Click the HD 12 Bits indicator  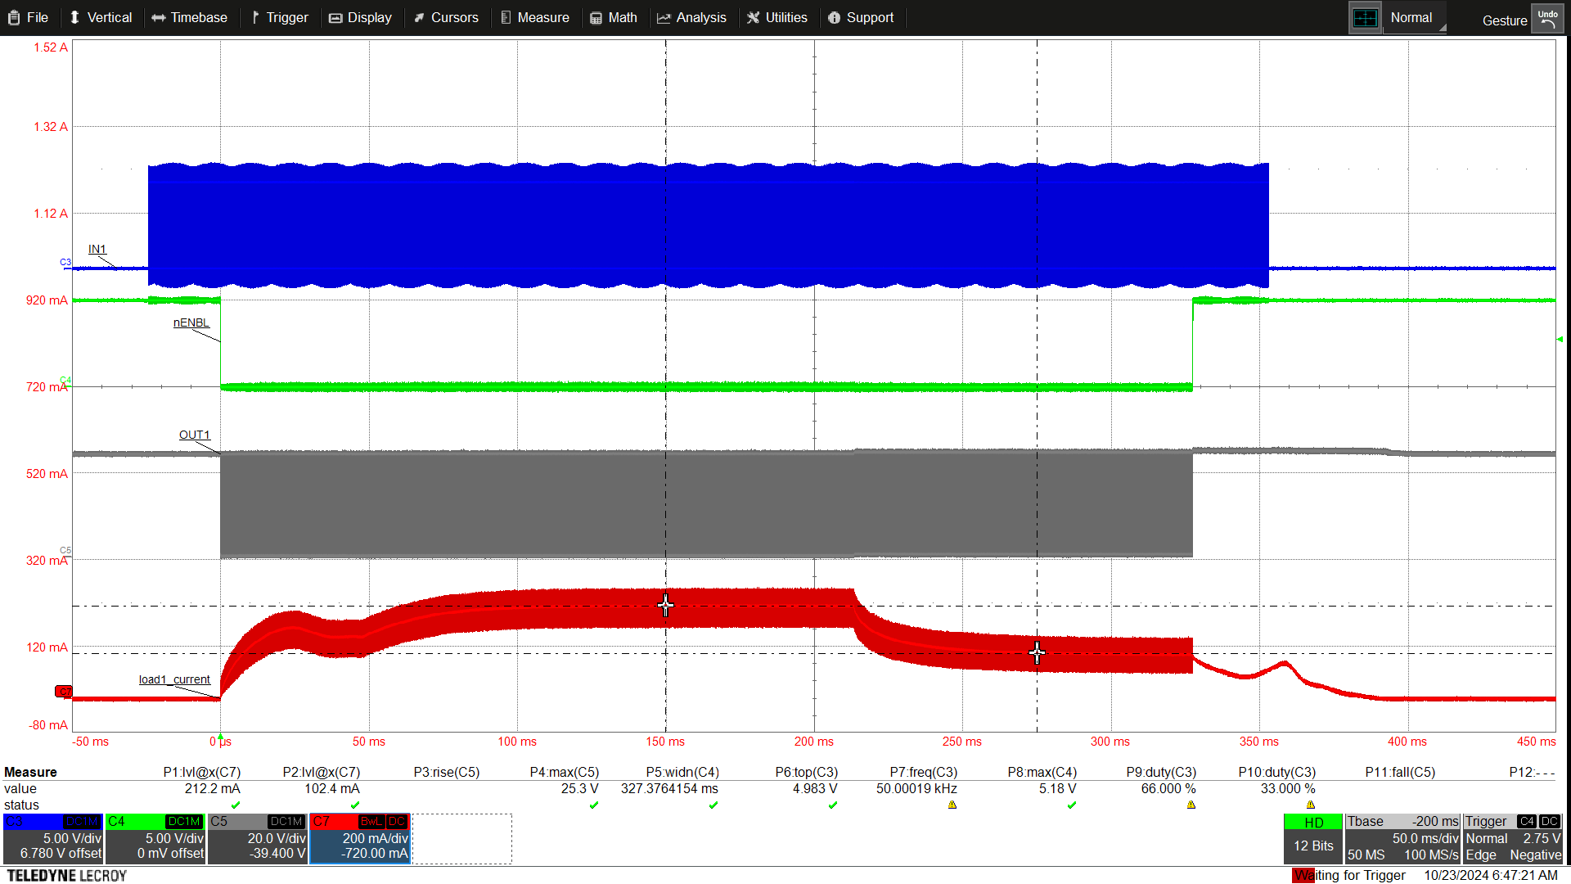(x=1313, y=839)
